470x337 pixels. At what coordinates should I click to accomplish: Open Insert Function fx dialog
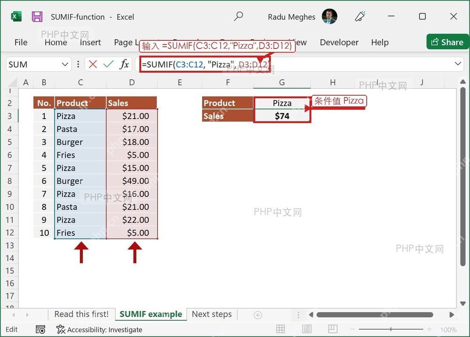(124, 64)
